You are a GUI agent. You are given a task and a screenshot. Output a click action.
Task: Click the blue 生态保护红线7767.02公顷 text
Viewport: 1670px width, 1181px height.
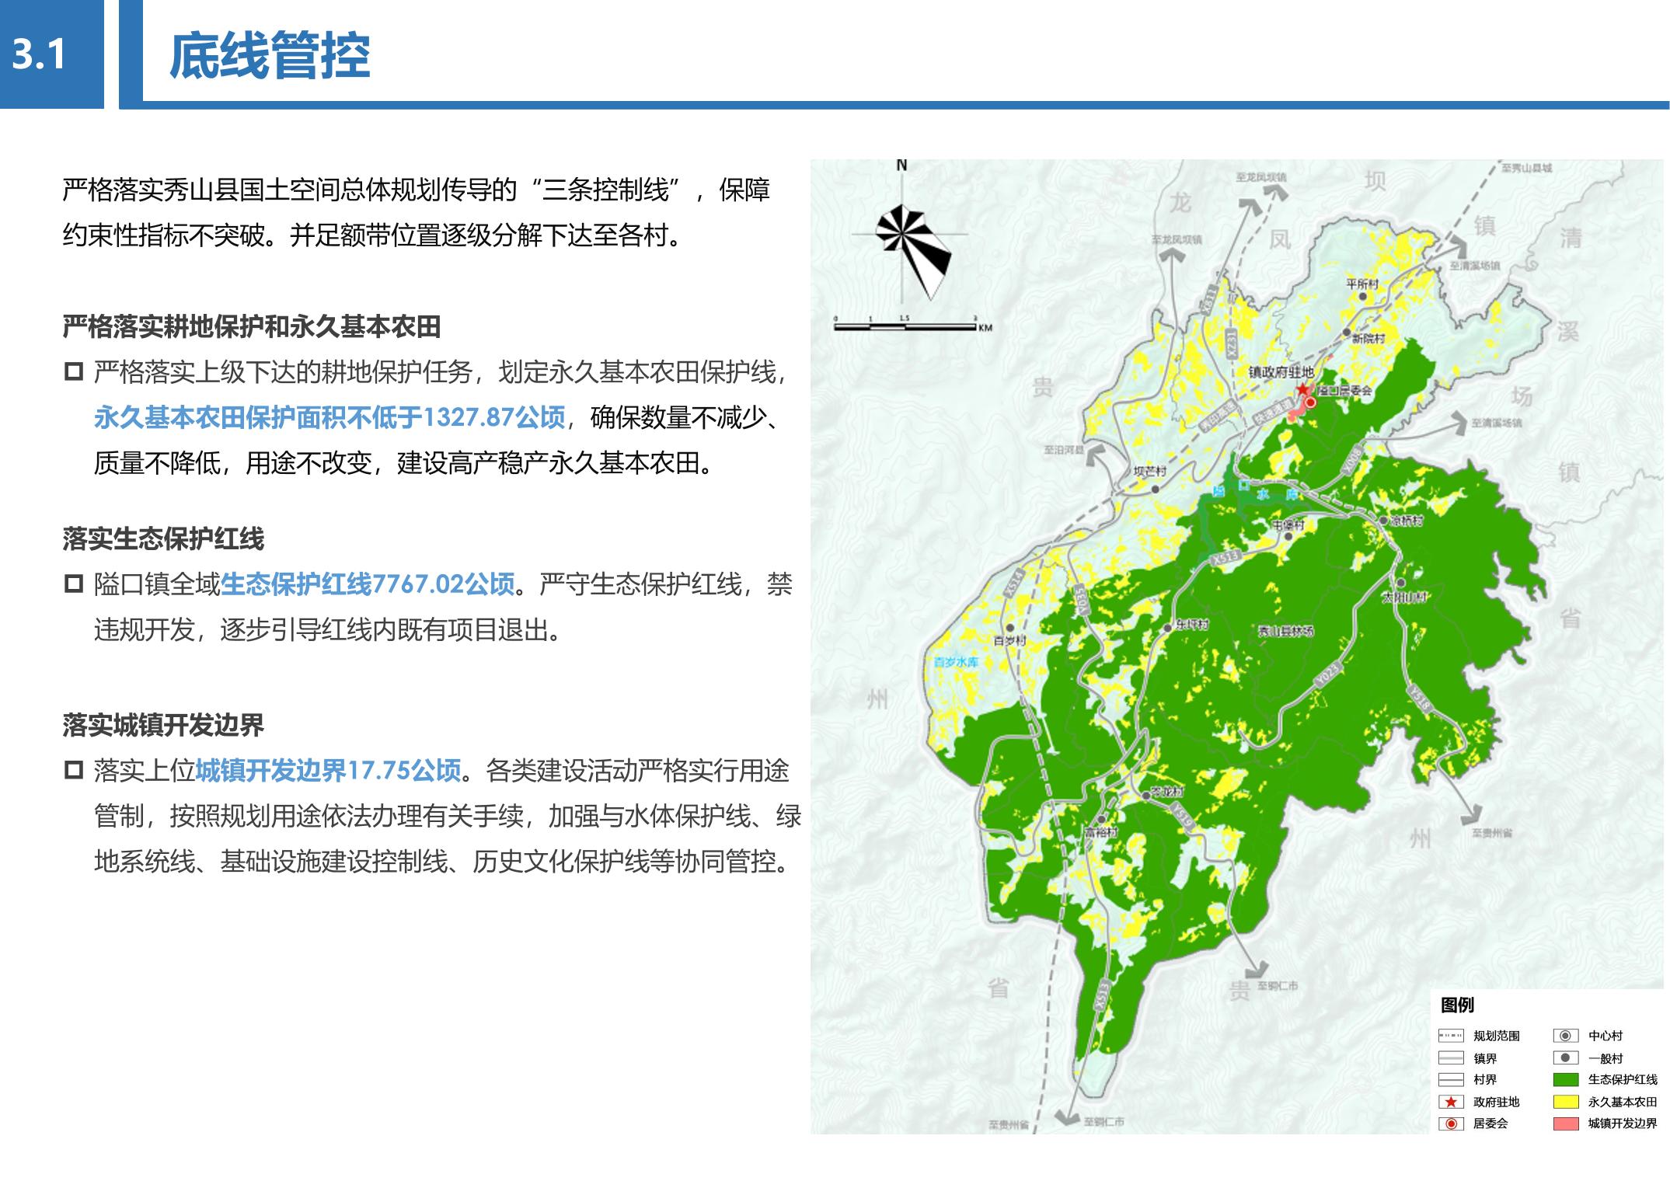368,584
